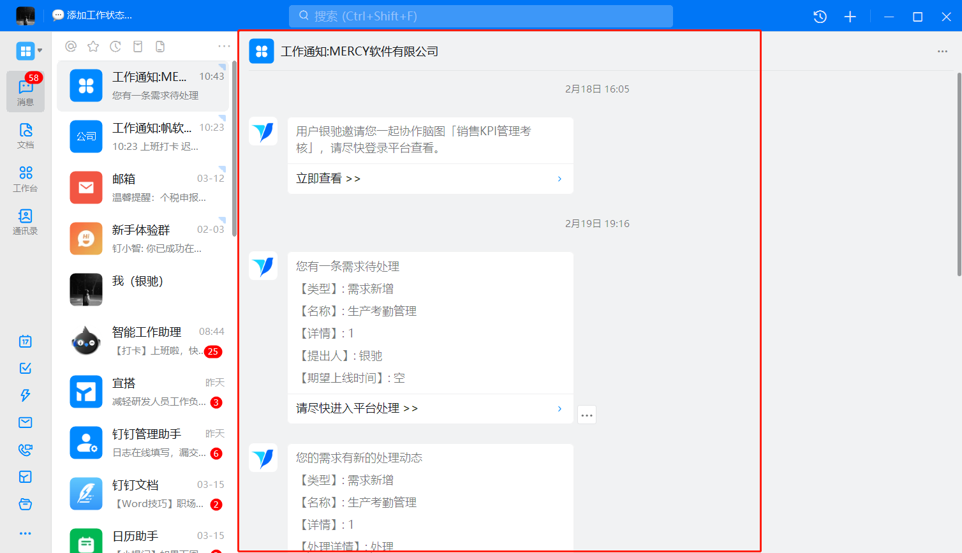This screenshot has width=962, height=553.
Task: Open the to-do checkmark icon in sidebar
Action: pos(26,368)
